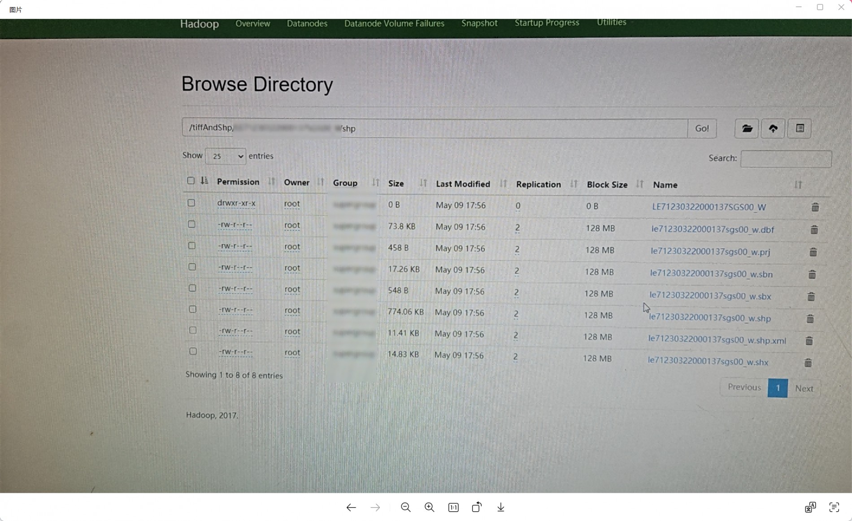The height and width of the screenshot is (521, 852).
Task: Rotate the image in the viewer
Action: (477, 507)
